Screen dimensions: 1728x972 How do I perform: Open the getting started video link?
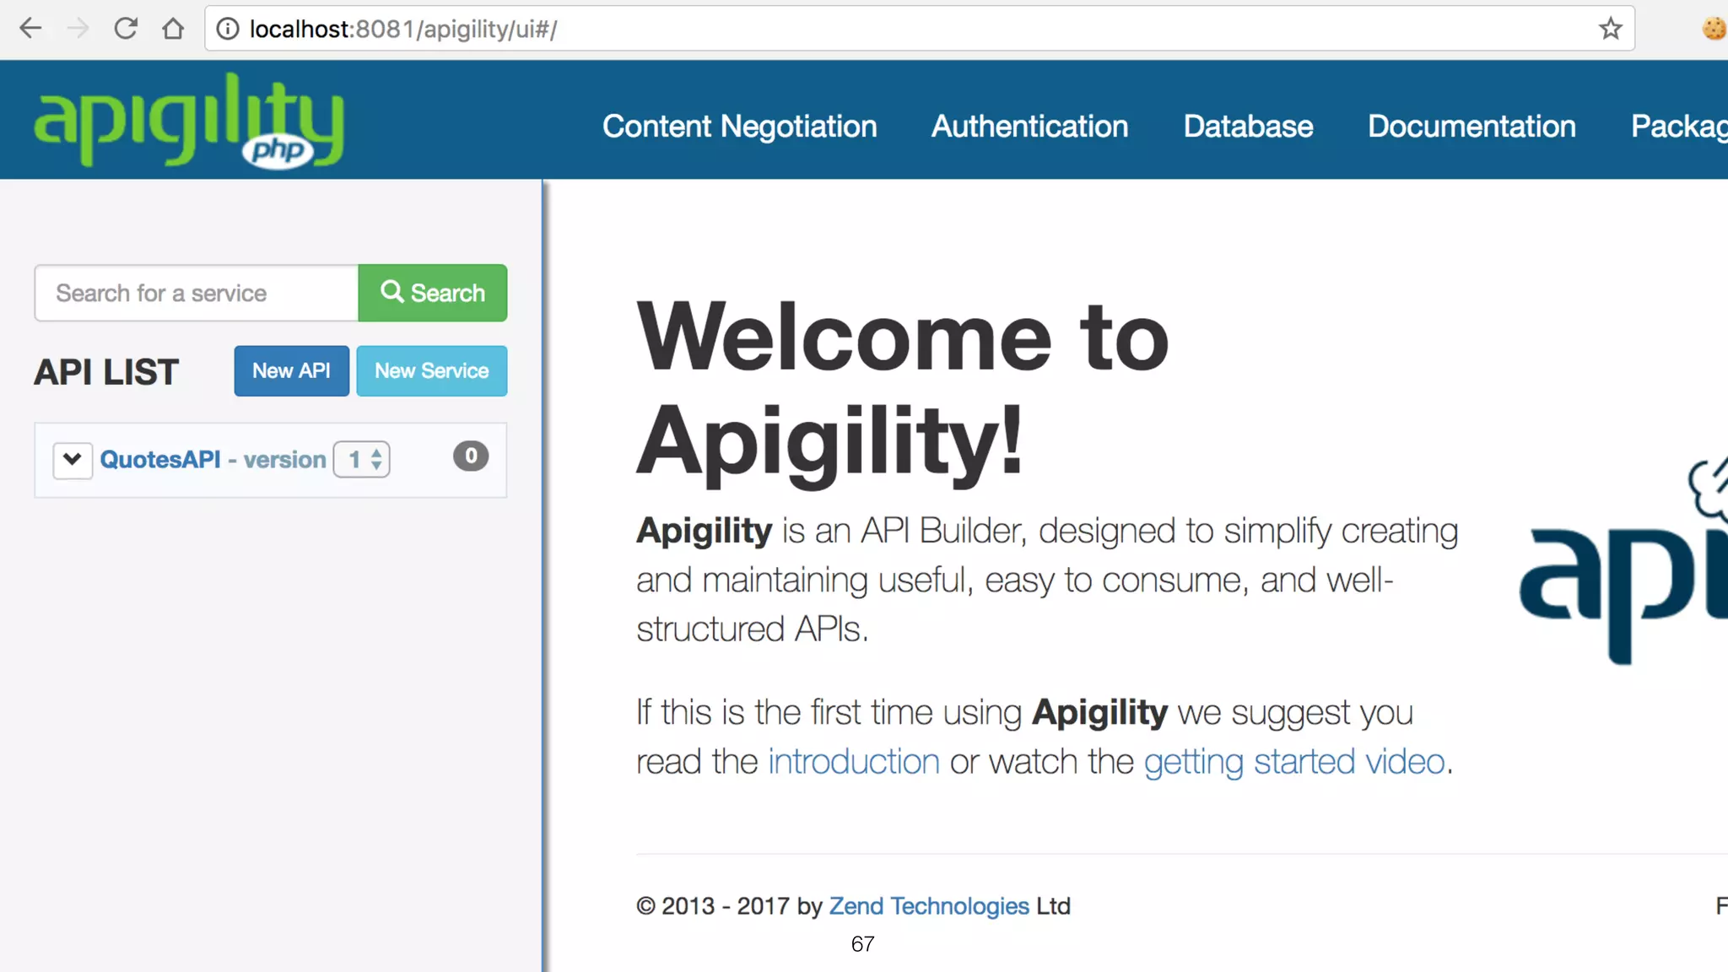point(1294,762)
